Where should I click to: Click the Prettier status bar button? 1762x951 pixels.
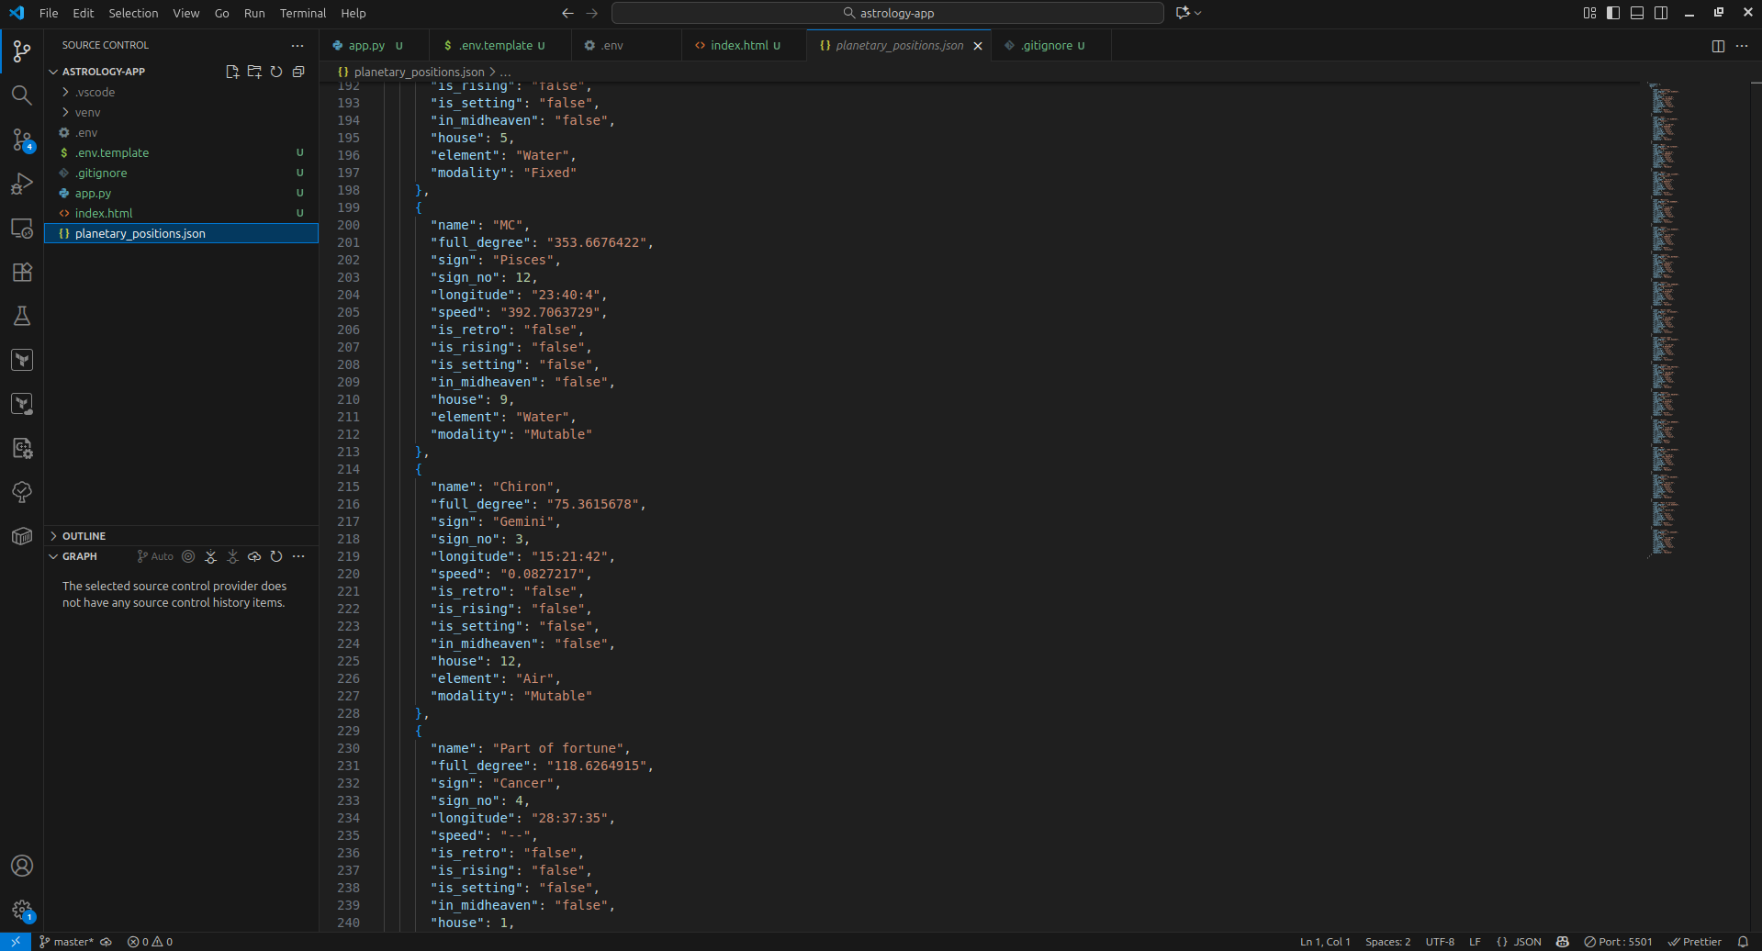[1695, 942]
